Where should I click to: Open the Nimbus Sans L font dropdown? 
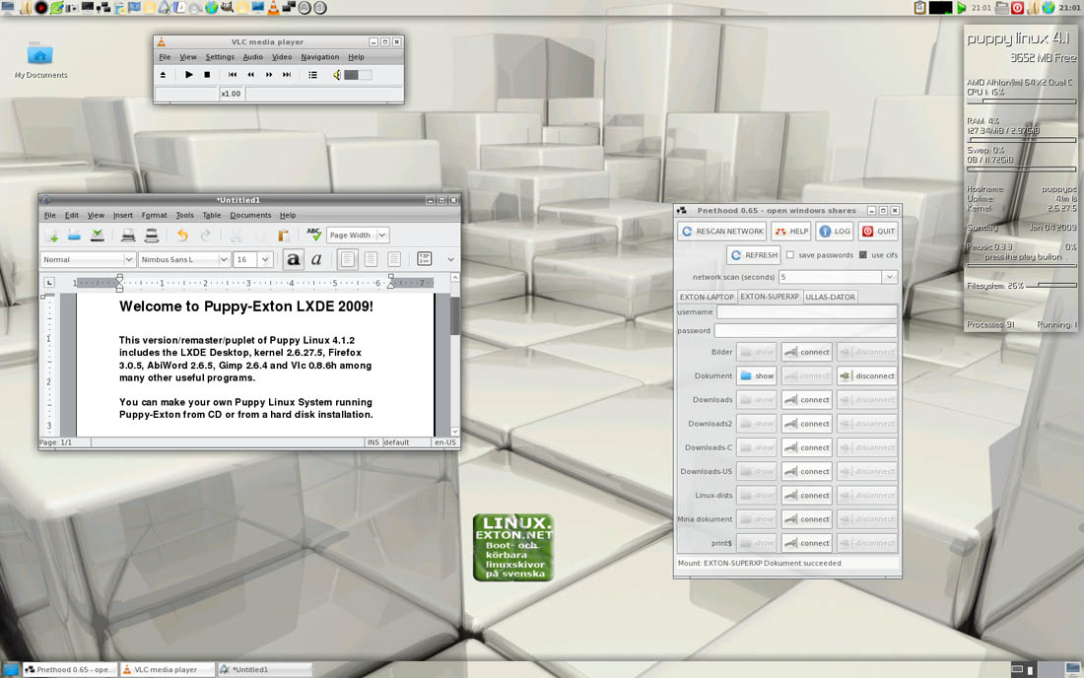point(223,259)
